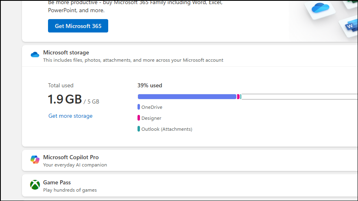Click the blue OneDrive segment of storage bar
The width and height of the screenshot is (358, 201).
coord(187,97)
